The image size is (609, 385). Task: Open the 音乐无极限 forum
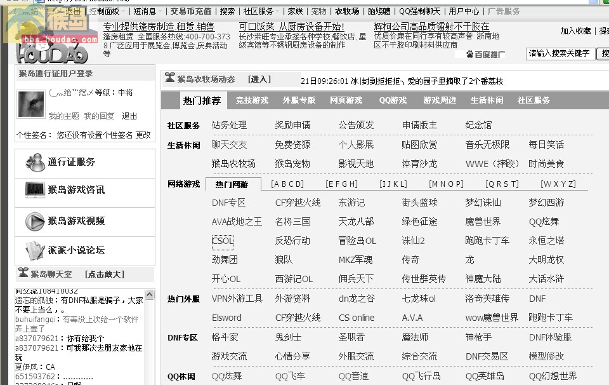(x=487, y=145)
